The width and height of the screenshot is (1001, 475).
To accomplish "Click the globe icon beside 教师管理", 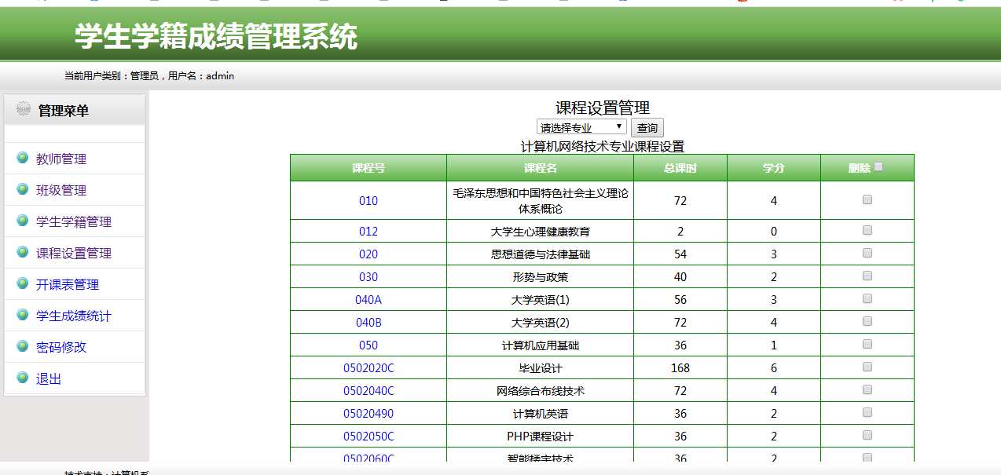I will (23, 158).
